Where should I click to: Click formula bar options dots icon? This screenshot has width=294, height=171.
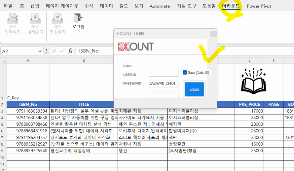(x=47, y=51)
